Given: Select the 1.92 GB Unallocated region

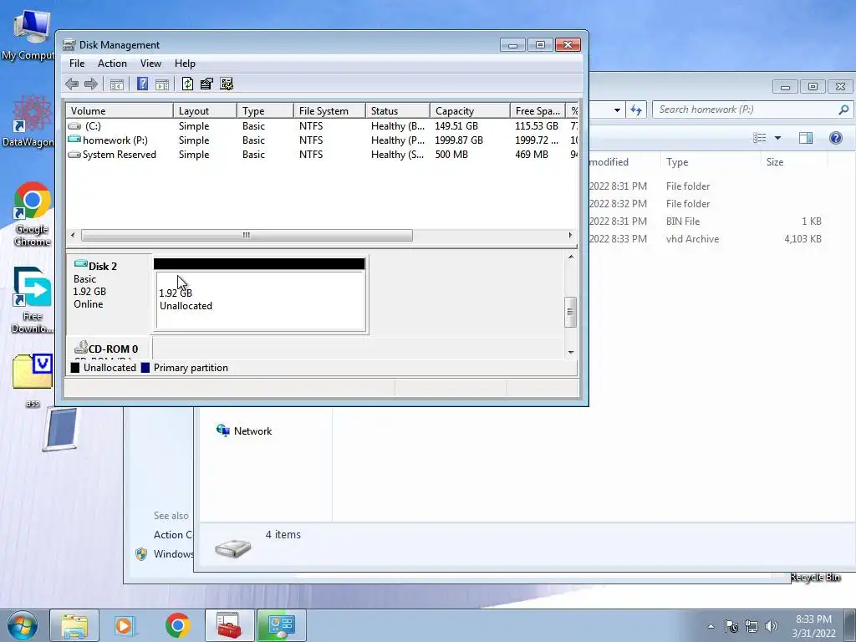Looking at the screenshot, I should tap(259, 295).
